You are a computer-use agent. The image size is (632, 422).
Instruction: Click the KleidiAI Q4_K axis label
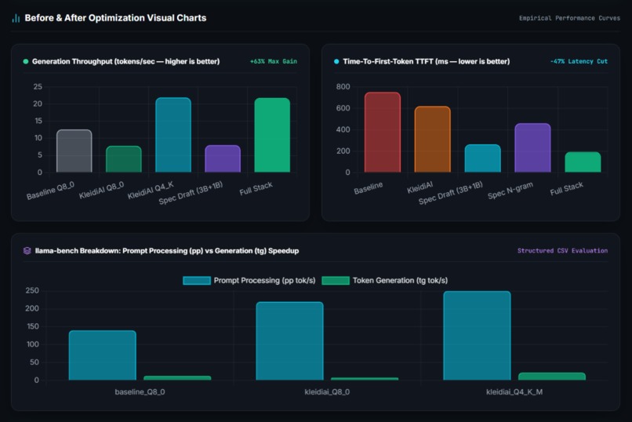point(151,191)
